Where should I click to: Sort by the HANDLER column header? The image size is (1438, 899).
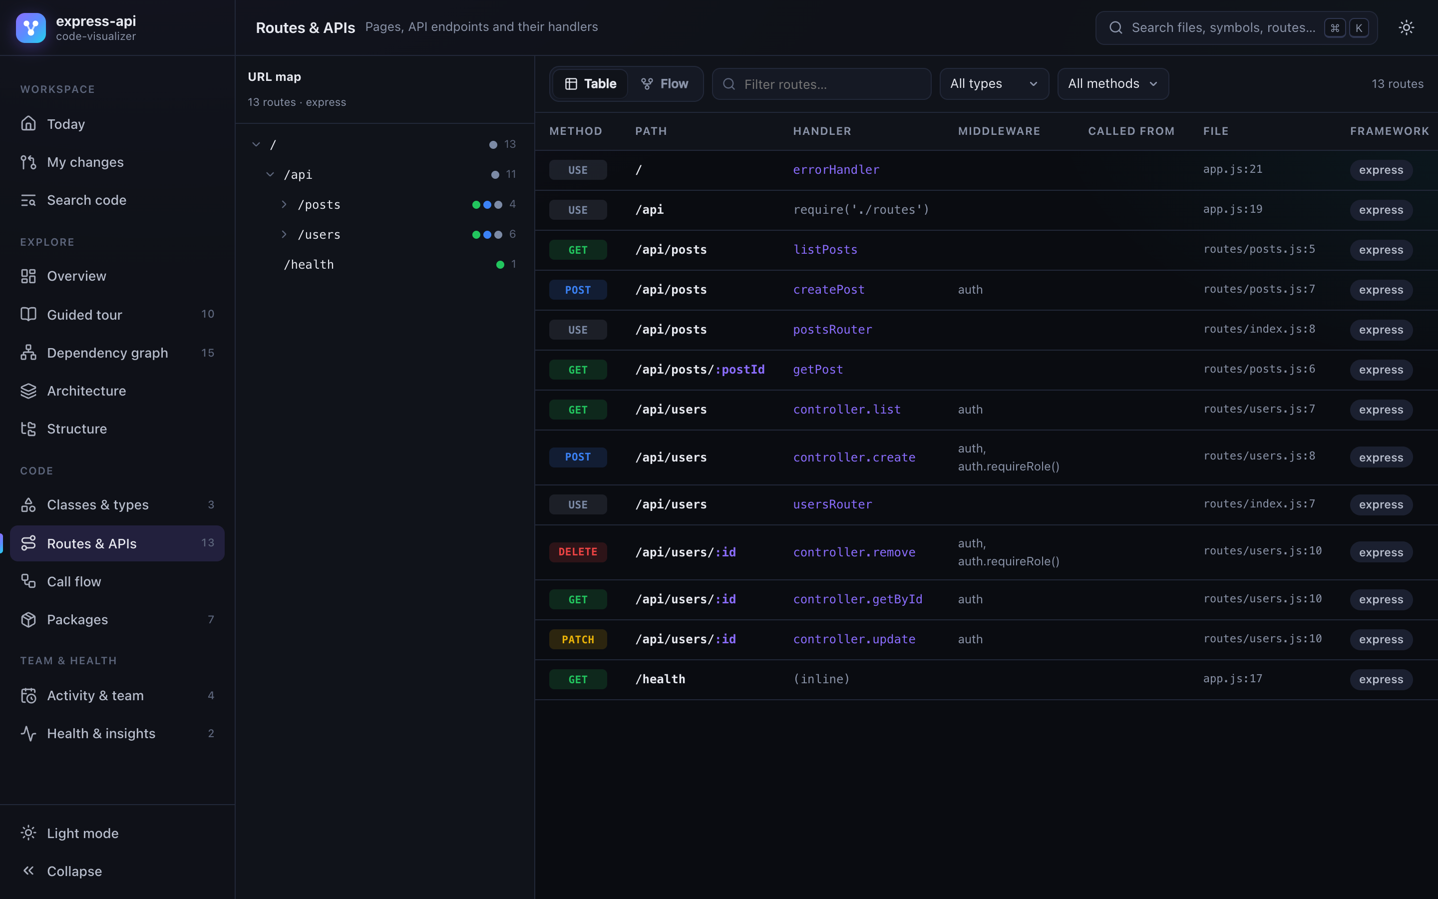(x=822, y=131)
